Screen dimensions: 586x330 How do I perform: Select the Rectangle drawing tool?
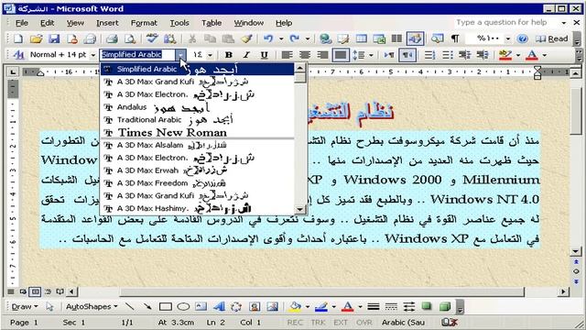165,307
